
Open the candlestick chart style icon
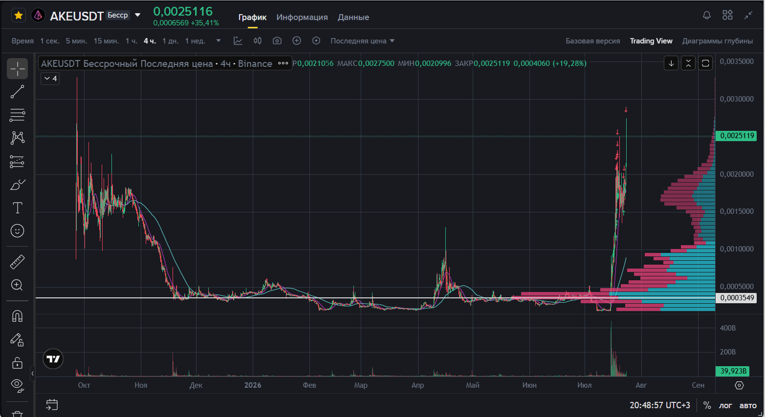(x=258, y=41)
